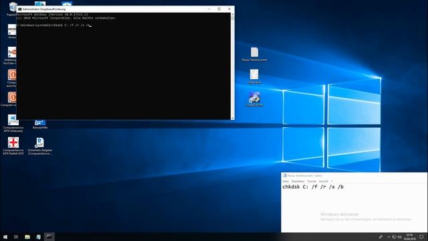This screenshot has height=241, width=428.
Task: Select the Amazon desktop shortcut
Action: [x=12, y=31]
